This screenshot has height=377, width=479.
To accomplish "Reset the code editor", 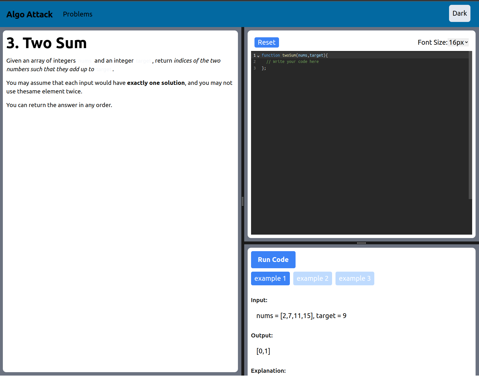I will pyautogui.click(x=266, y=42).
